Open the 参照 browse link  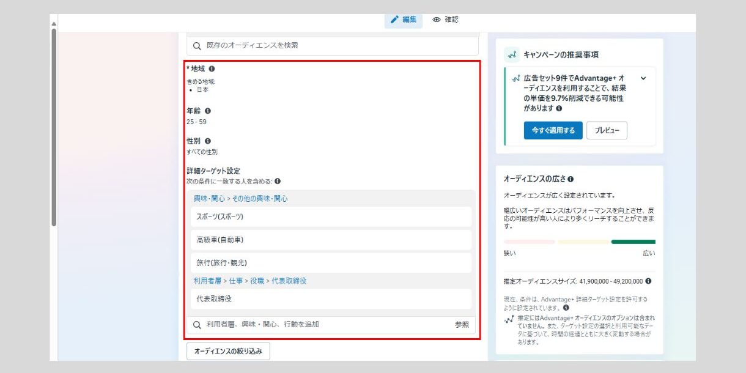pos(462,325)
